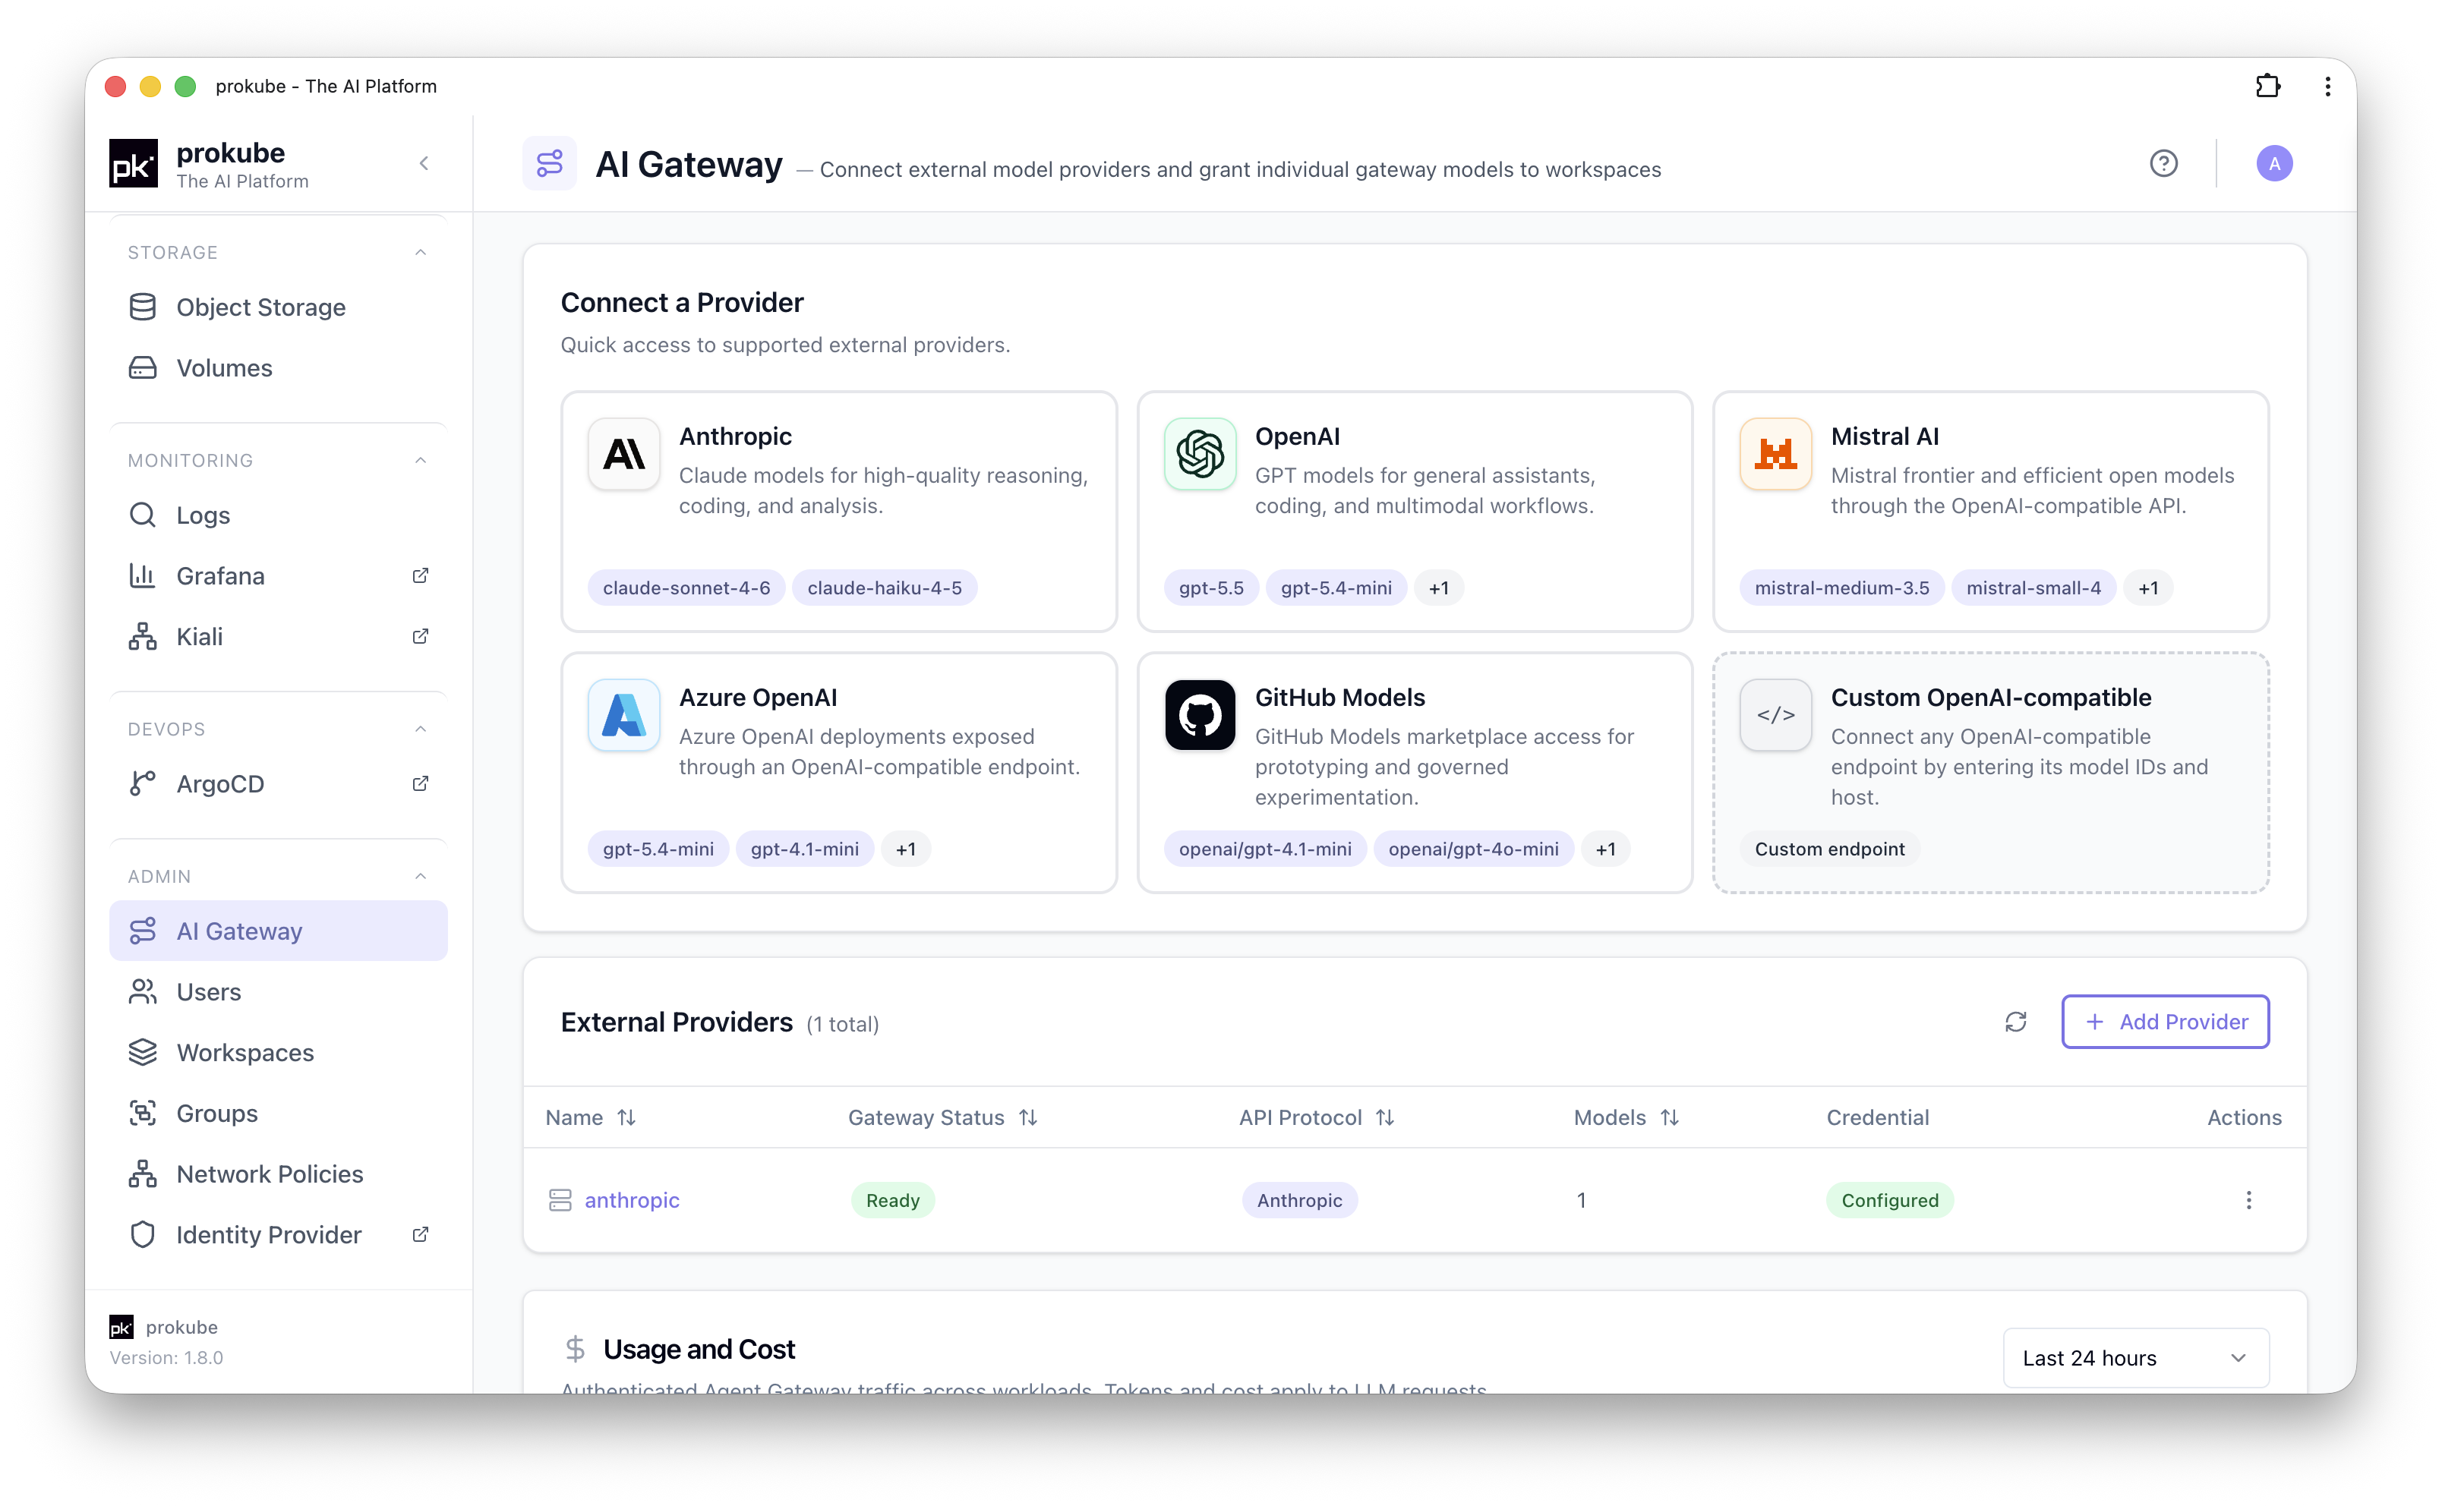Click the AI Gateway page header icon

550,163
